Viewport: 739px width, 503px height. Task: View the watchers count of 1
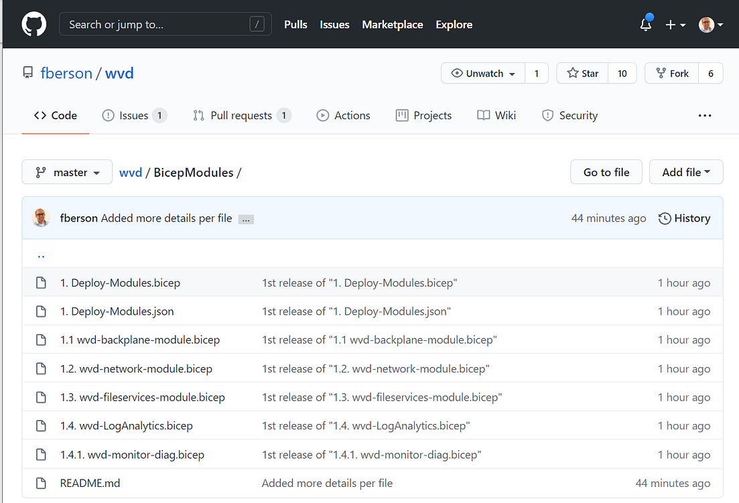pyautogui.click(x=537, y=73)
